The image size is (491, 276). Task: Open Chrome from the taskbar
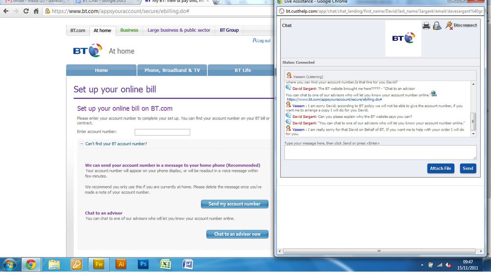[30, 265]
